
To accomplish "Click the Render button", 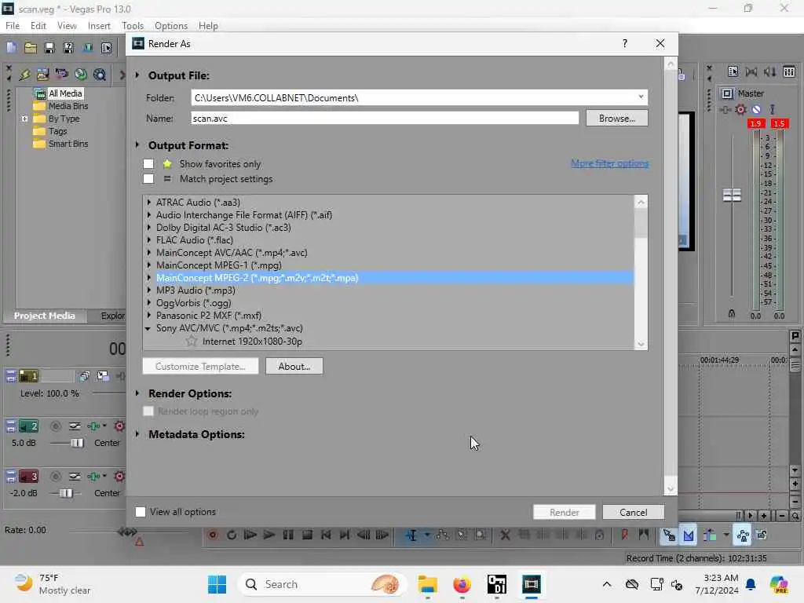I will (x=564, y=512).
